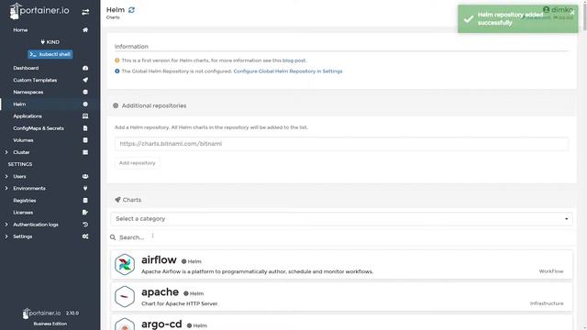Click the KIND environment label

tap(50, 42)
